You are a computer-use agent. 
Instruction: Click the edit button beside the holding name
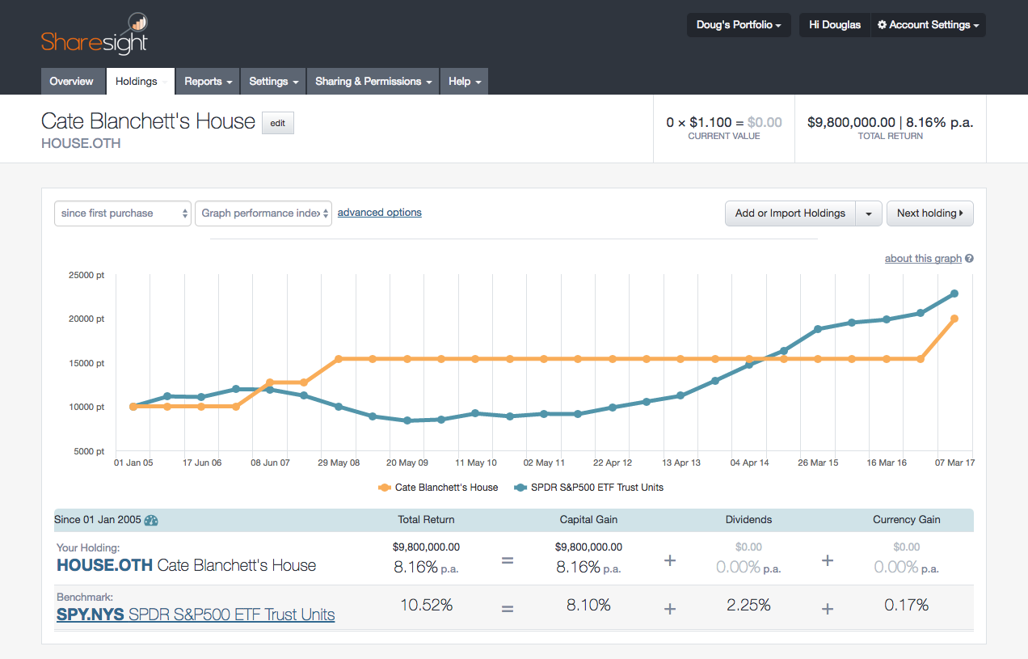[278, 123]
